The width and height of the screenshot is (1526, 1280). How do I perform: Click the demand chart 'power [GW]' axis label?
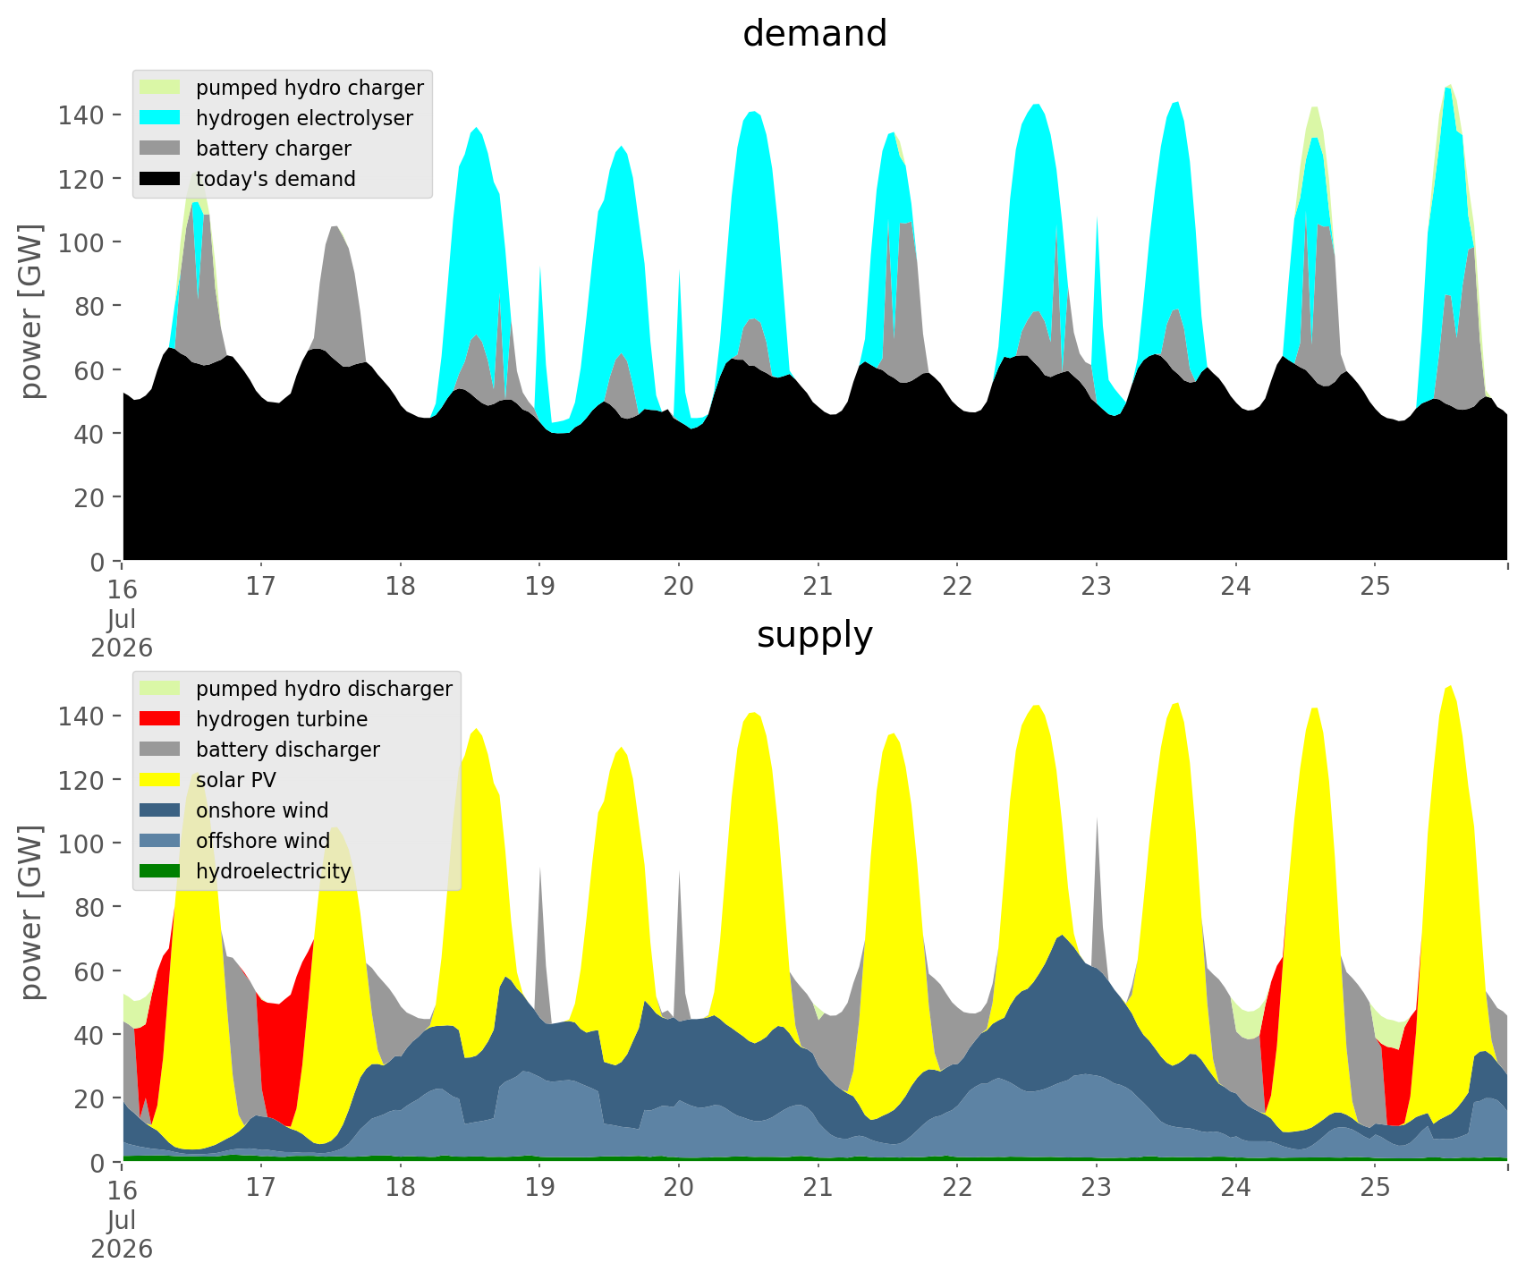coord(32,312)
